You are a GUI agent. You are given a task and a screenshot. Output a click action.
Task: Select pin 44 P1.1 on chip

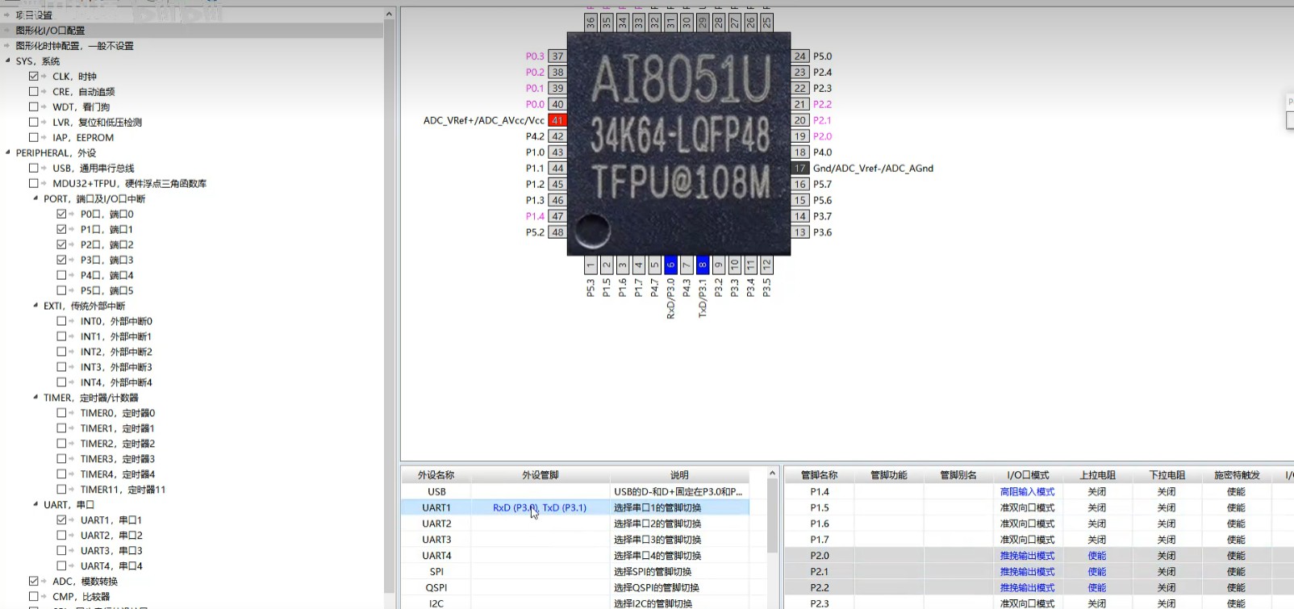557,168
